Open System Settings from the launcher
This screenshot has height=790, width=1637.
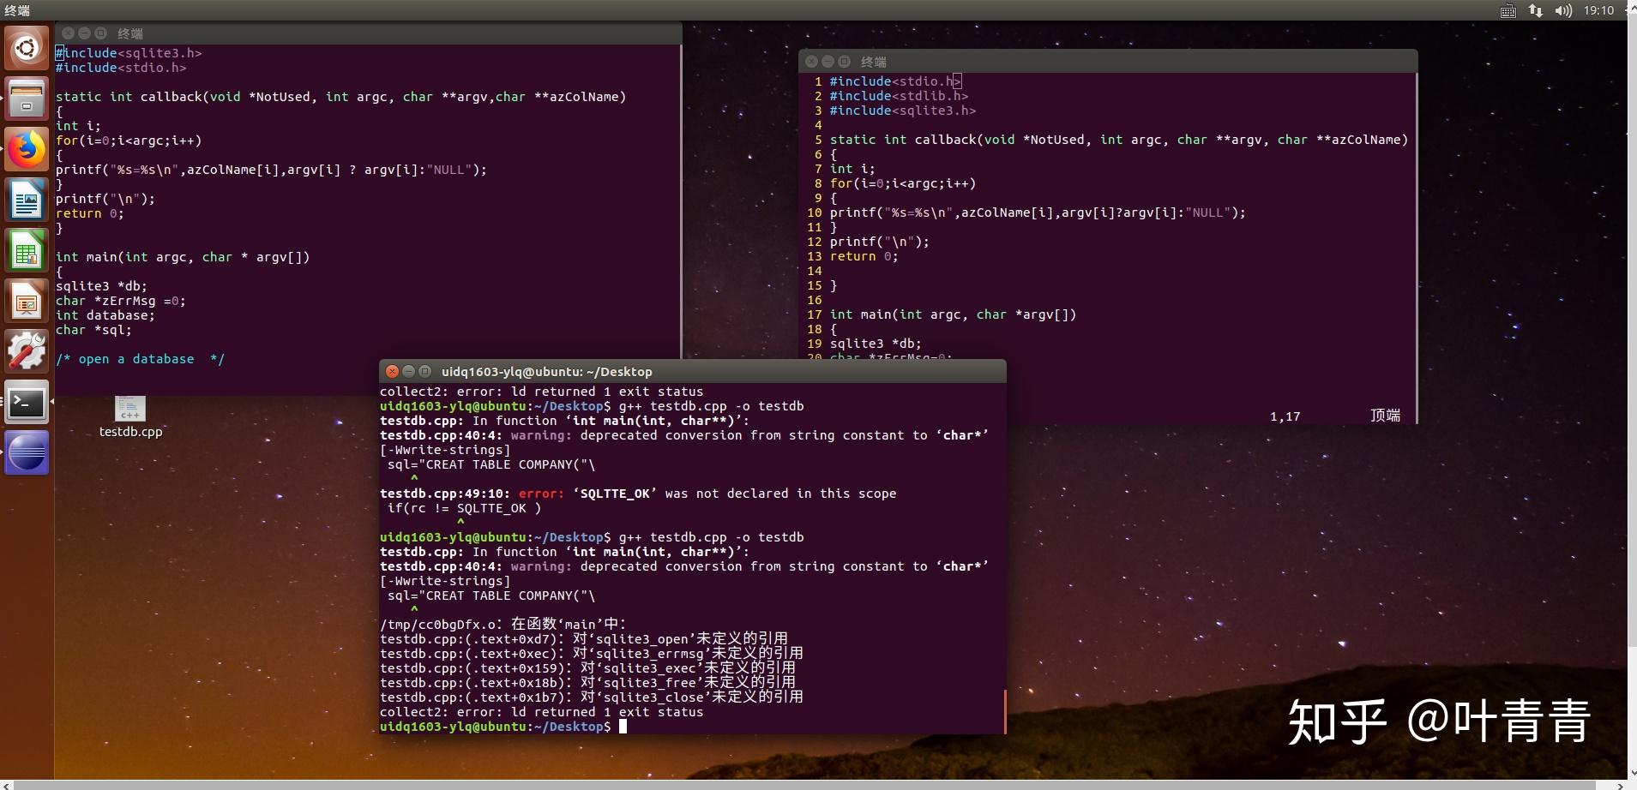click(x=26, y=350)
